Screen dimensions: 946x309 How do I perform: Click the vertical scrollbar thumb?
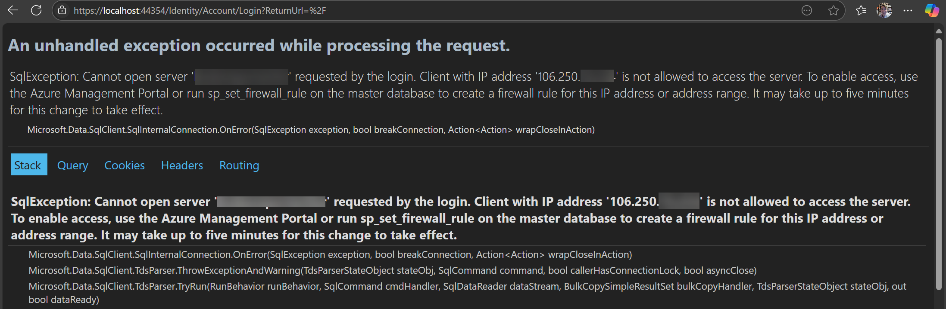click(x=939, y=163)
